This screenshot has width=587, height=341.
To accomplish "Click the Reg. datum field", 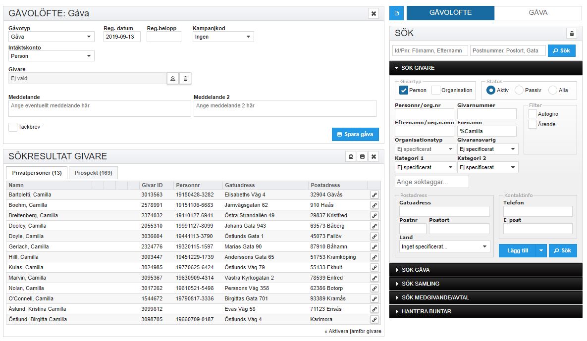I will click(122, 37).
